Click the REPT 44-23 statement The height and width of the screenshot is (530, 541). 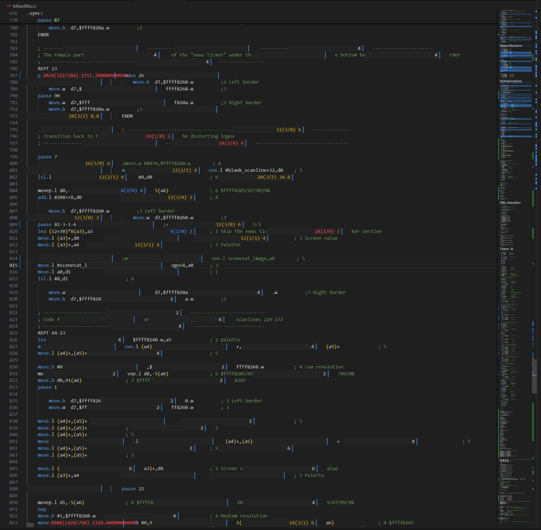51,333
